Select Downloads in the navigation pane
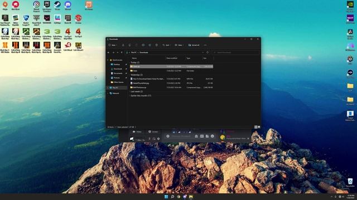Viewport: 357px width, 200px height. click(x=118, y=69)
